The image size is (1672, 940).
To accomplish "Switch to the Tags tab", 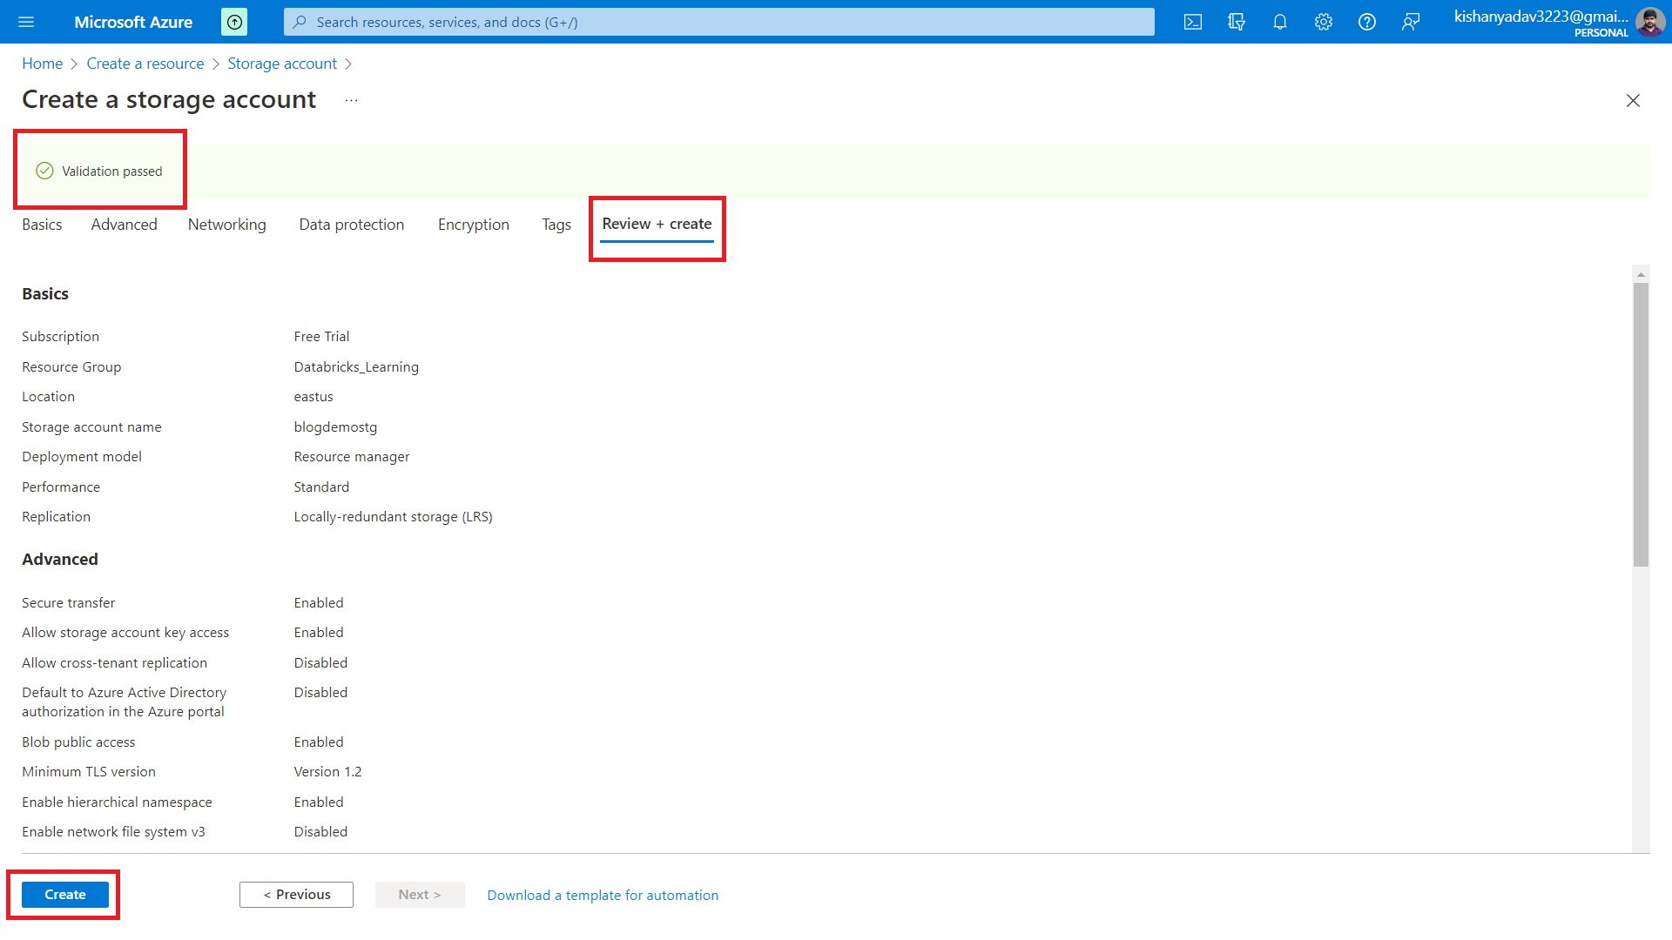I will 556,225.
